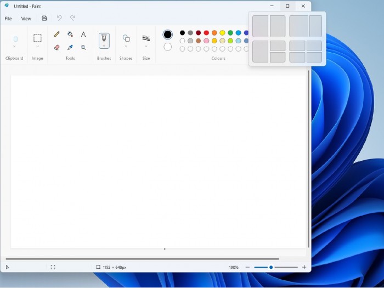The height and width of the screenshot is (288, 384).
Task: Expand the Size line-width dropdown
Action: pyautogui.click(x=146, y=47)
